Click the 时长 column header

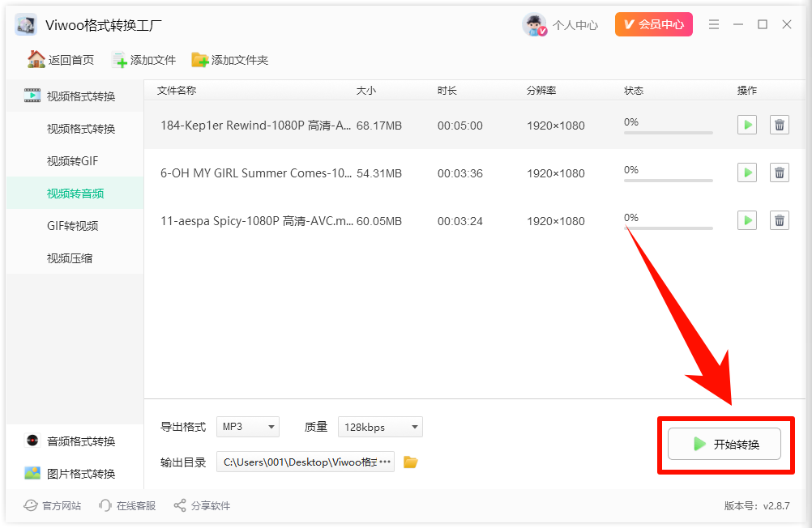pyautogui.click(x=447, y=91)
